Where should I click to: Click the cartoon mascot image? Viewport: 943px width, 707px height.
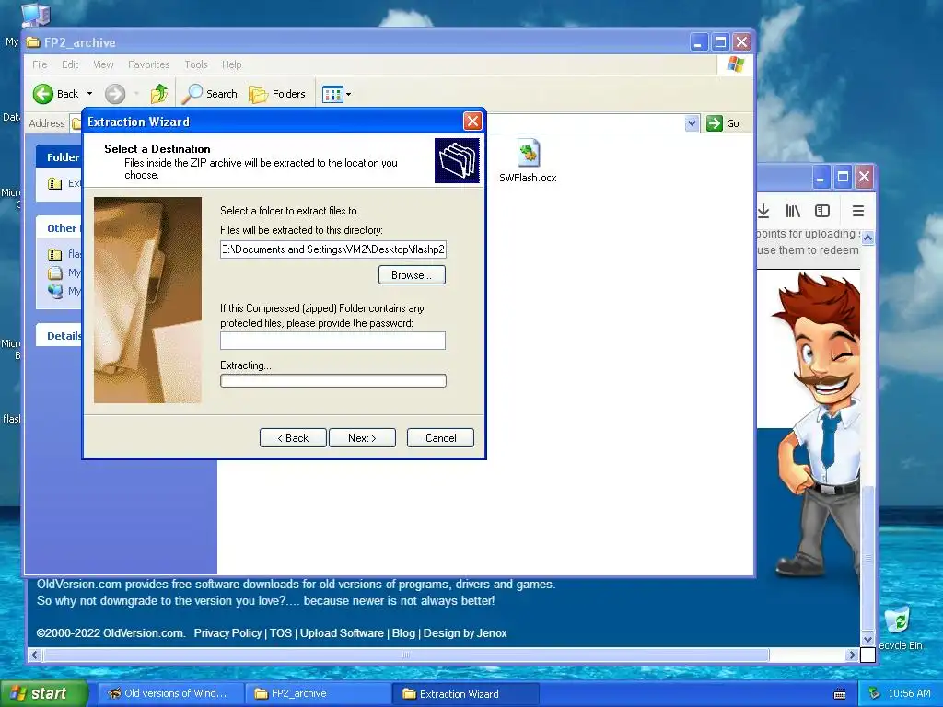(819, 423)
